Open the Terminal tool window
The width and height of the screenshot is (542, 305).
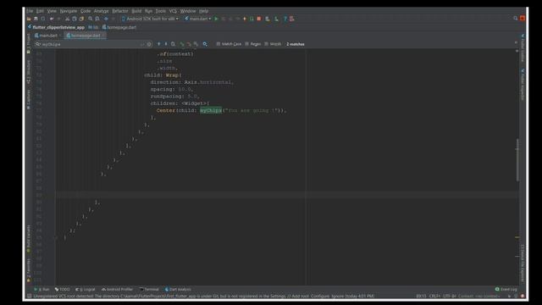click(149, 289)
